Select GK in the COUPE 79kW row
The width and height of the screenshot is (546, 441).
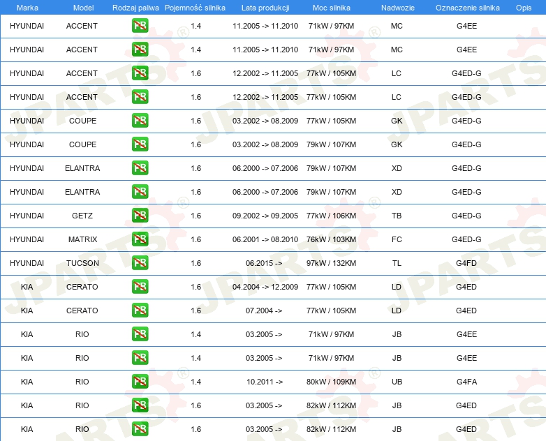pyautogui.click(x=397, y=144)
